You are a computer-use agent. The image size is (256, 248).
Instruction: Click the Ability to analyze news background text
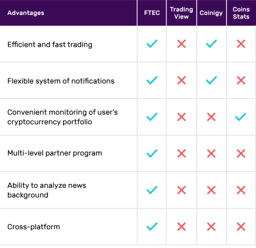[47, 190]
